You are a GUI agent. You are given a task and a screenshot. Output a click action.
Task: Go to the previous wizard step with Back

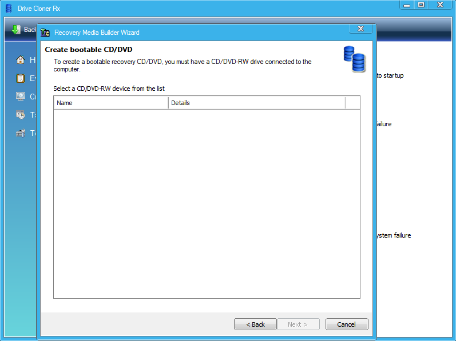click(255, 324)
